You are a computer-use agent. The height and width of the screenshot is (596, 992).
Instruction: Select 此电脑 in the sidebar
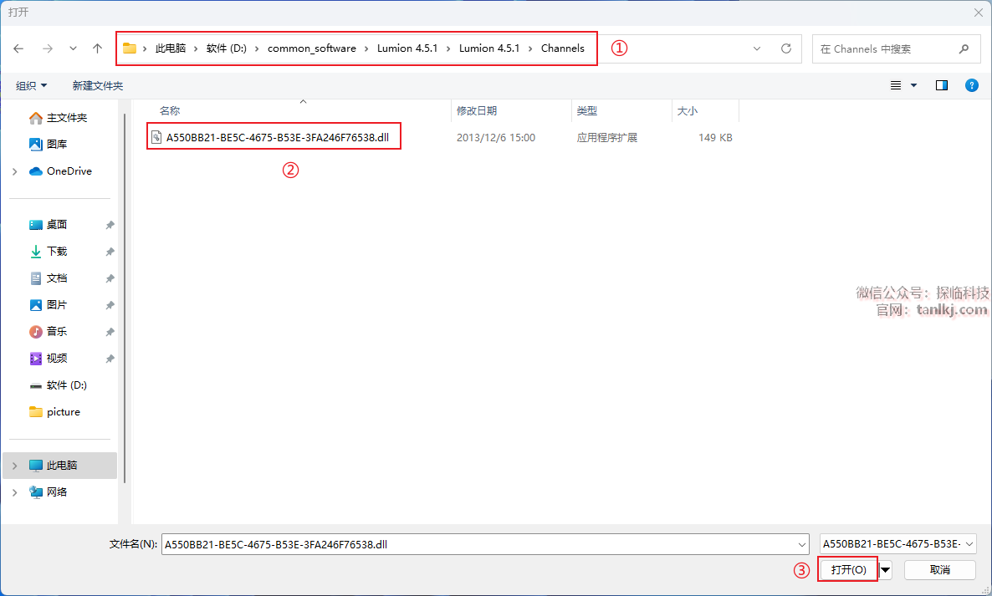click(60, 465)
